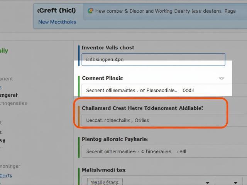
Task: Select the "(Greft (hicl)" tab
Action: (57, 11)
